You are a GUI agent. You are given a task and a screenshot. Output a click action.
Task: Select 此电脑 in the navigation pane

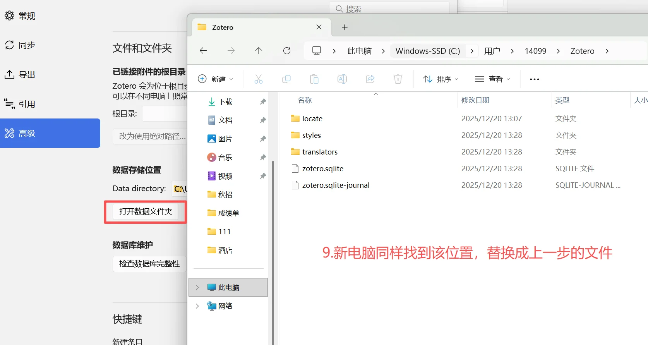pos(228,287)
